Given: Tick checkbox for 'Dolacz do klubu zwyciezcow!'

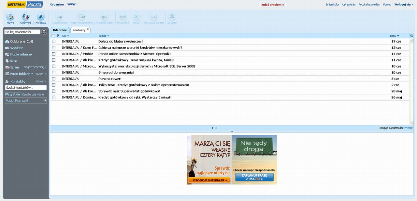Looking at the screenshot, I should pyautogui.click(x=53, y=42).
